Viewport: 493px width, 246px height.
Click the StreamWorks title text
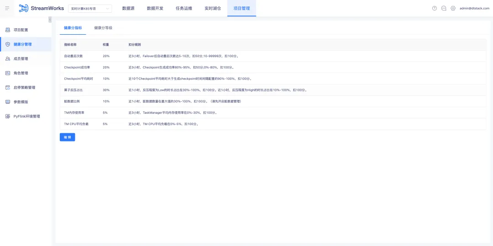point(47,9)
